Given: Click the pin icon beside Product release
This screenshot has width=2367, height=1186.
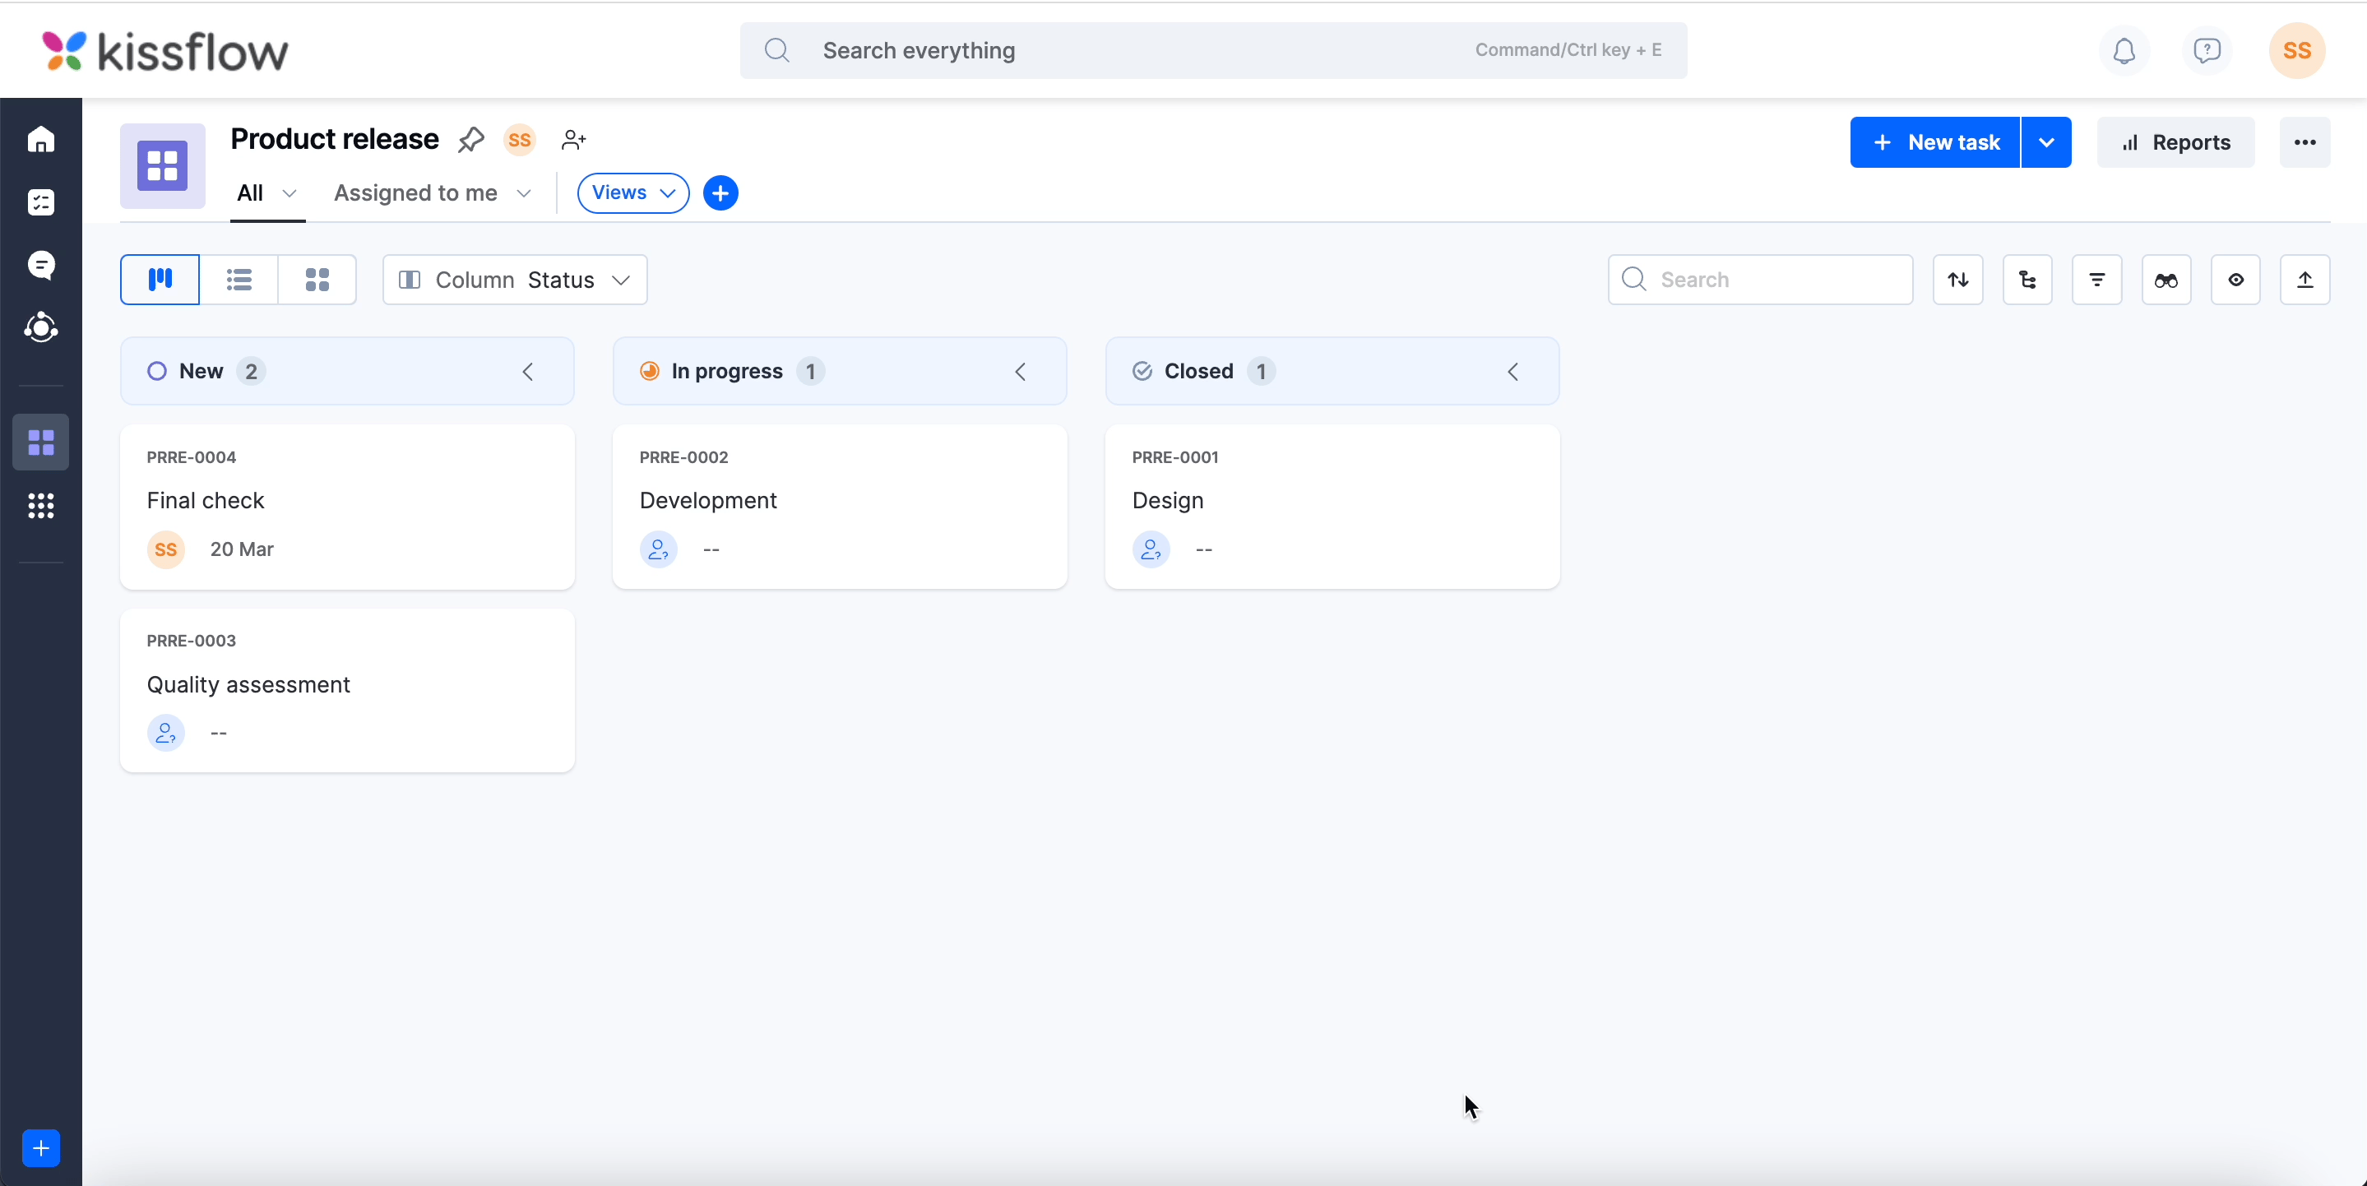Looking at the screenshot, I should point(470,140).
